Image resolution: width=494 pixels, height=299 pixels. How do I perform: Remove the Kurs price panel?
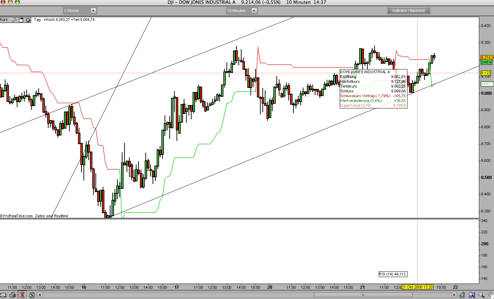(28, 20)
